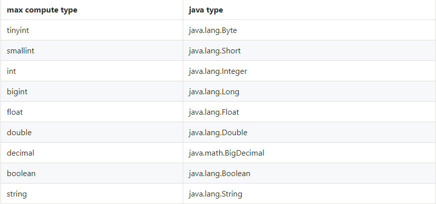
Task: Select the boolean type cell
Action: coord(92,173)
